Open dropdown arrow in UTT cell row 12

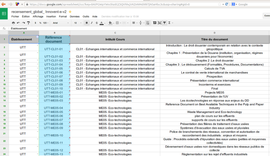[x=38, y=92]
